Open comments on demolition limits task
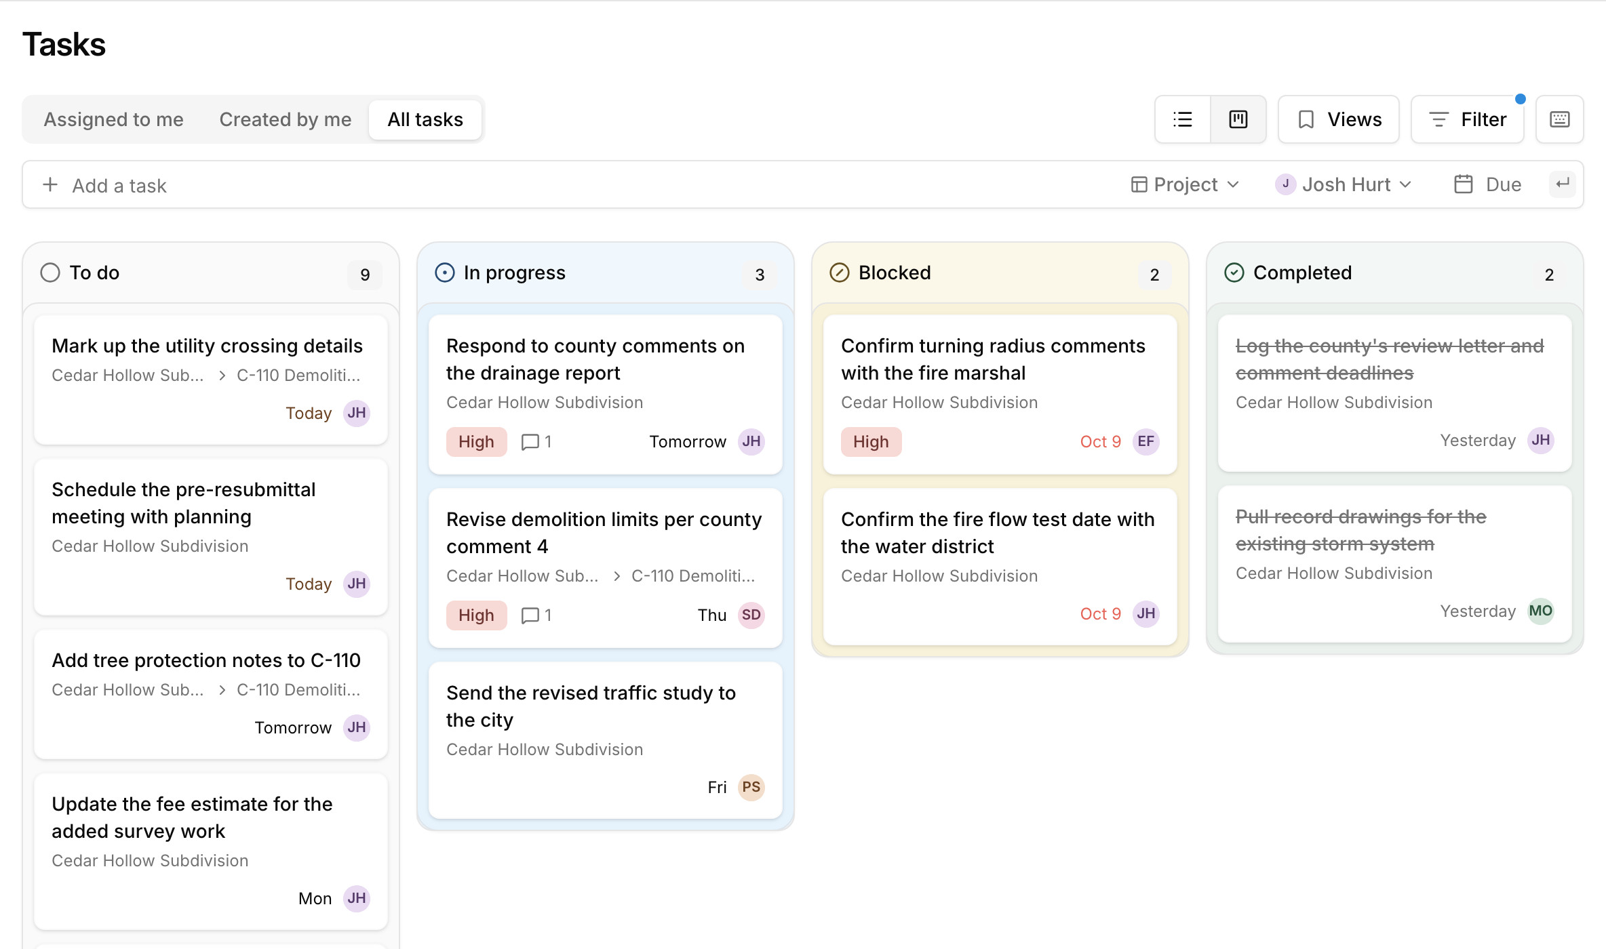This screenshot has width=1606, height=949. click(536, 615)
